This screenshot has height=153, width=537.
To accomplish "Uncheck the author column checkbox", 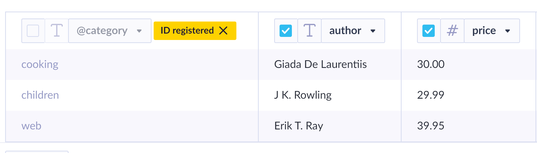I will [x=285, y=30].
